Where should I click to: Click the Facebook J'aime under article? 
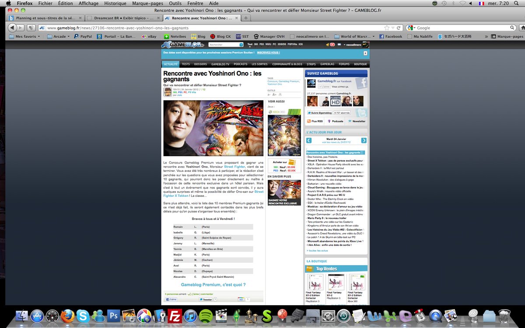coord(171,300)
